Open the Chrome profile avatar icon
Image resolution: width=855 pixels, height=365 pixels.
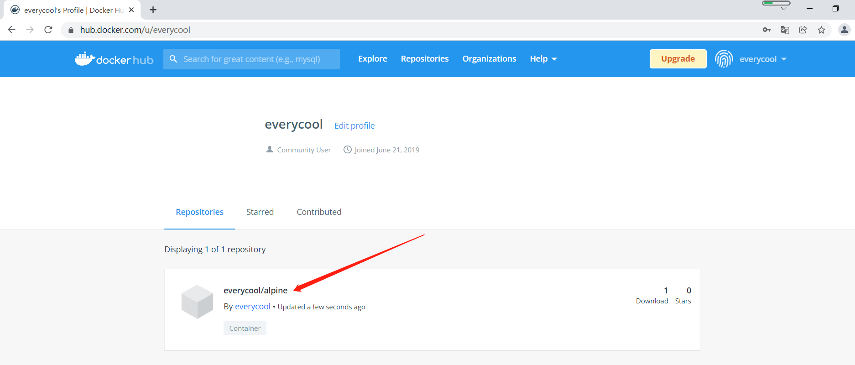pyautogui.click(x=845, y=30)
